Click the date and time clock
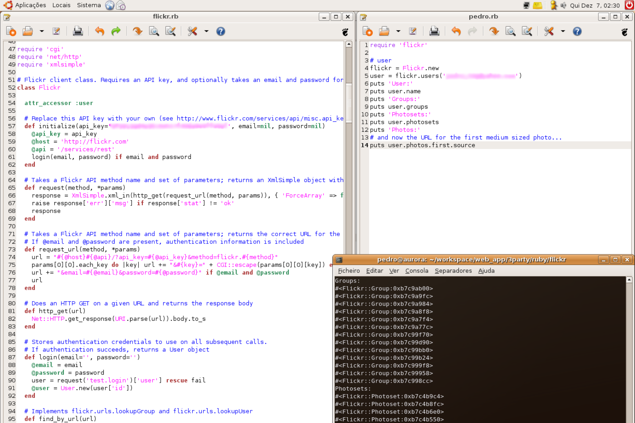This screenshot has height=423, width=635. 595,5
